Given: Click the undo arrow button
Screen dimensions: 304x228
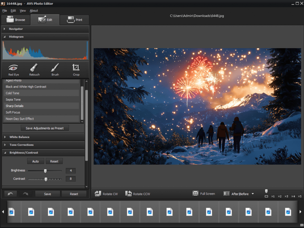Looking at the screenshot, I should (10, 194).
